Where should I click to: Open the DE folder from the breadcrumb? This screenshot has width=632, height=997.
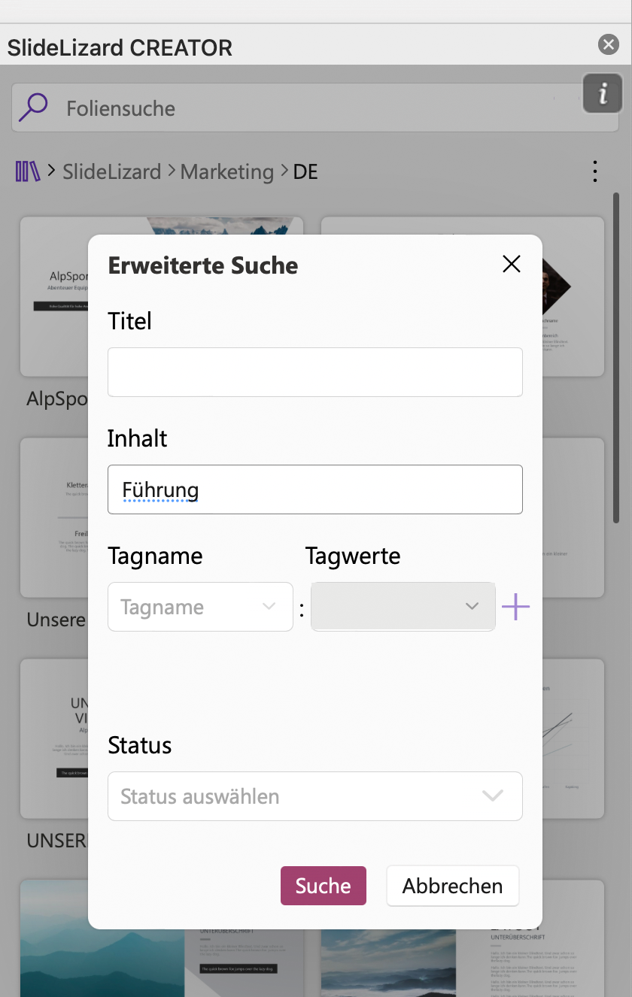pos(305,171)
